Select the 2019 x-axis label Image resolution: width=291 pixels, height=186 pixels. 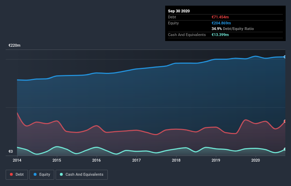pyautogui.click(x=216, y=161)
